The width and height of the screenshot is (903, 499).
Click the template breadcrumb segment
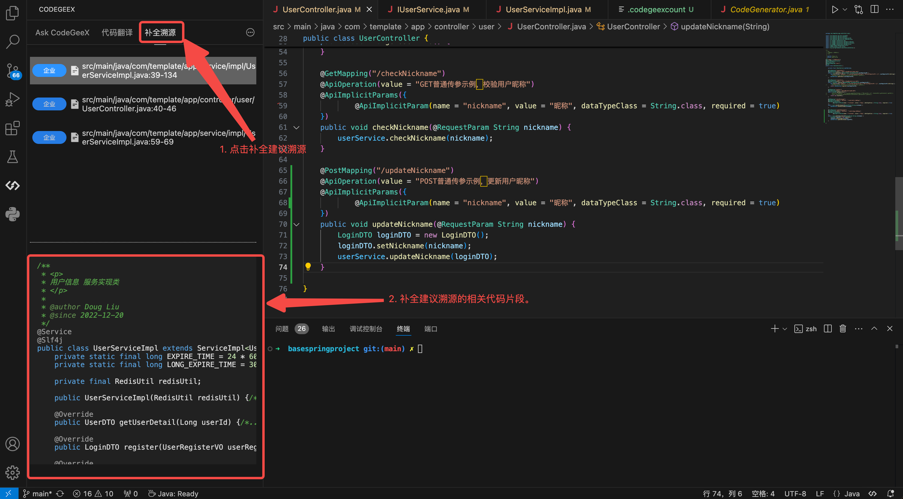pyautogui.click(x=385, y=27)
